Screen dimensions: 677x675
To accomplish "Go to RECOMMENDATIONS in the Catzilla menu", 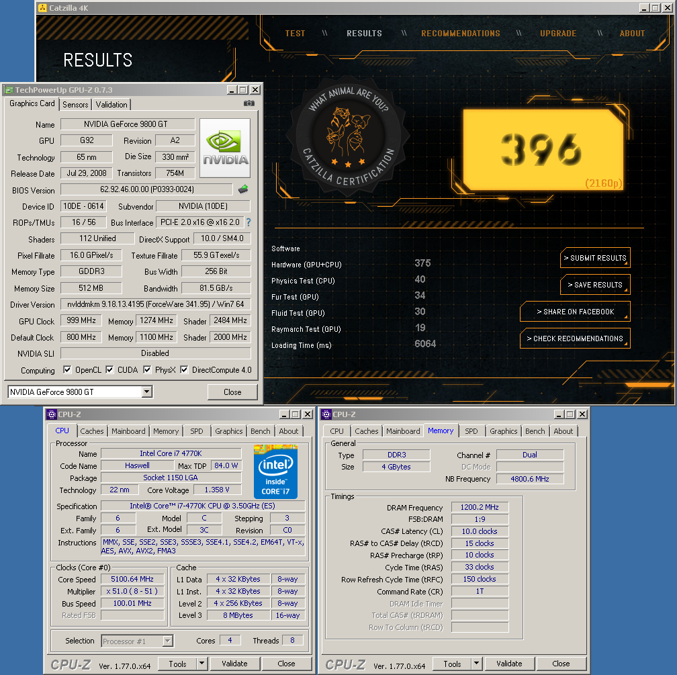I will coord(461,34).
